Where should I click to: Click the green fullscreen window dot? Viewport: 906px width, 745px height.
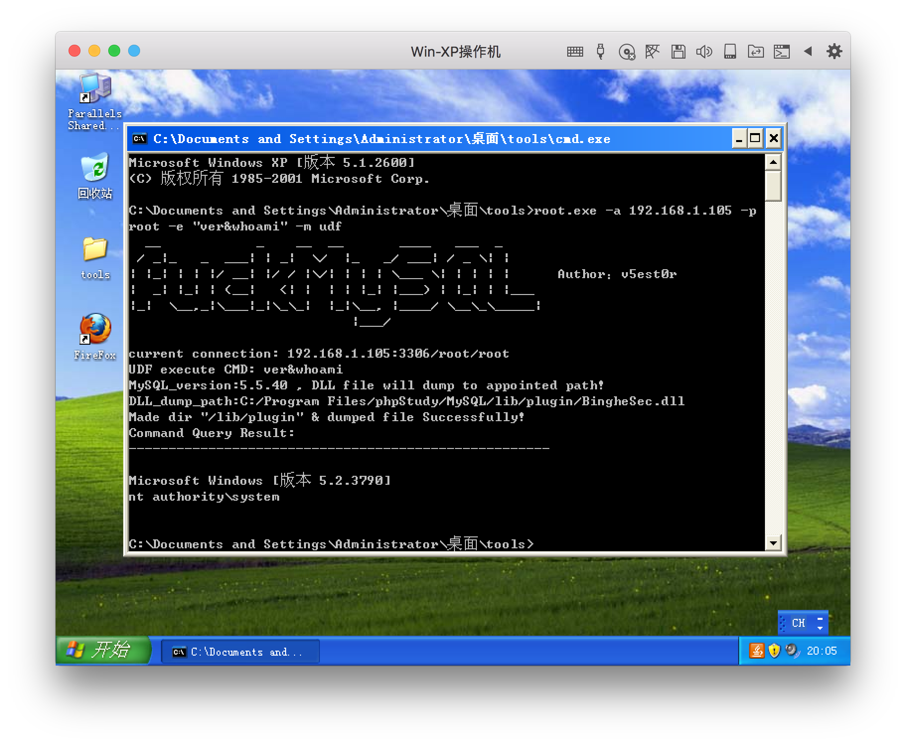(114, 51)
